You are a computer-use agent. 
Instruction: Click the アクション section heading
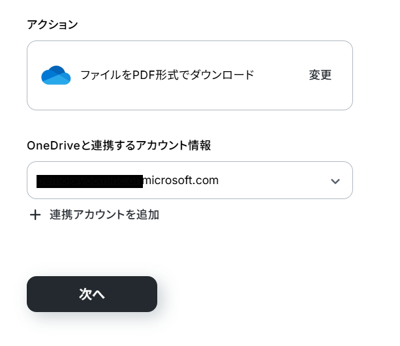[x=52, y=25]
